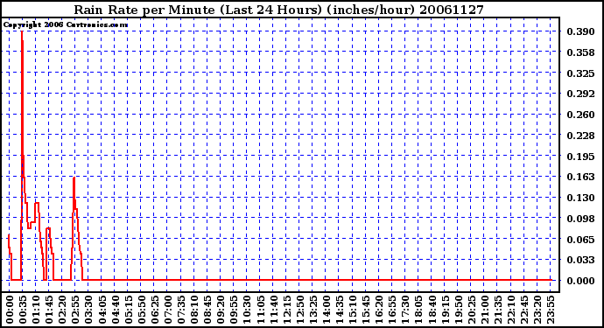The image size is (604, 328).
Task: Click the peak of the 02:55 rain spike
Action: click(74, 178)
